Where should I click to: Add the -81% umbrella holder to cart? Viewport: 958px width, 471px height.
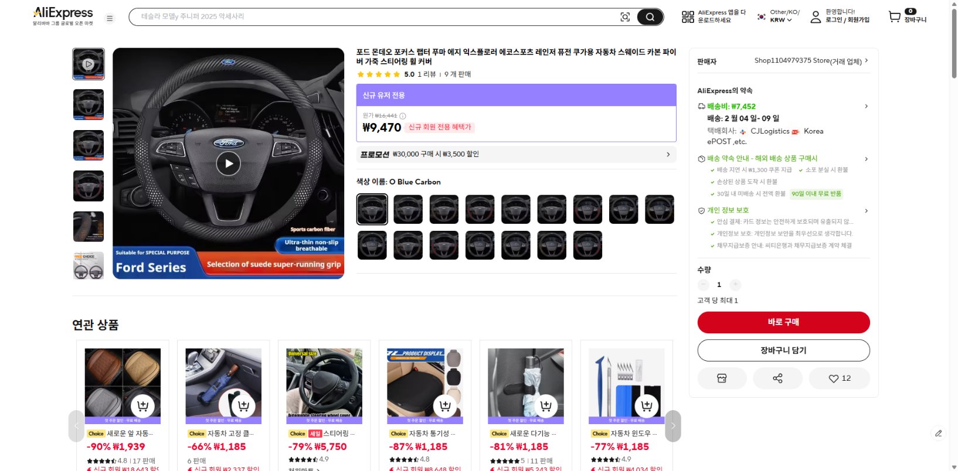pos(546,405)
